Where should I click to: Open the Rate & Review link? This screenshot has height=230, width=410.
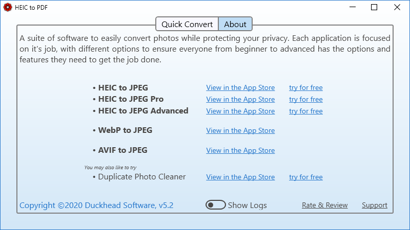tap(324, 205)
